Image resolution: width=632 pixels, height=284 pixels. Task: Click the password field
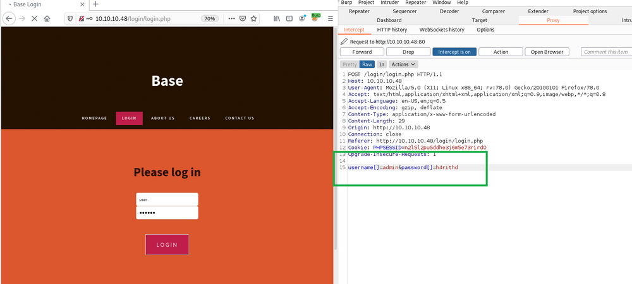167,213
